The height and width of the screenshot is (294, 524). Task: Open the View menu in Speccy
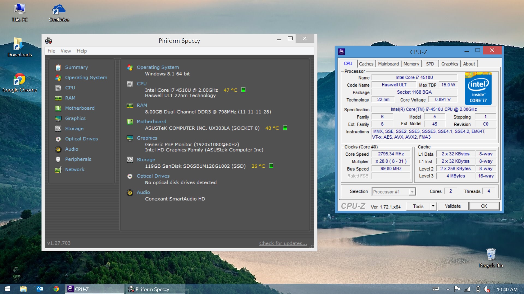coord(65,51)
